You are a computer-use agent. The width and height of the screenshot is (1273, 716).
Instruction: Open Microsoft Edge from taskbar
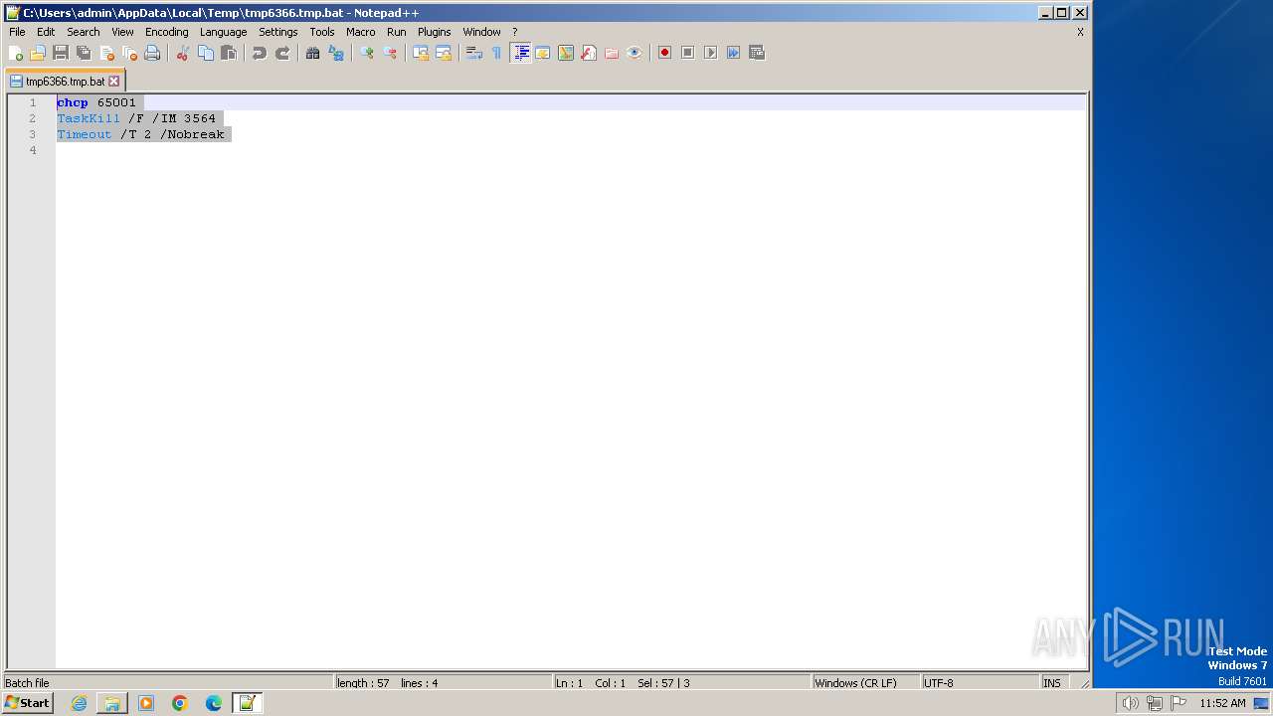click(x=214, y=703)
